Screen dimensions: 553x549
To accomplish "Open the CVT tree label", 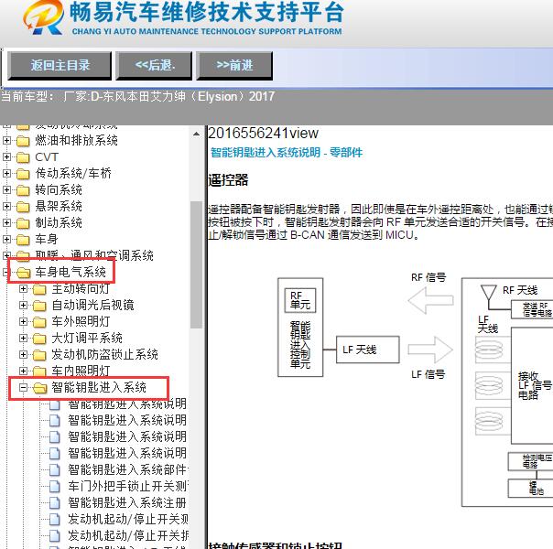I will tap(47, 156).
